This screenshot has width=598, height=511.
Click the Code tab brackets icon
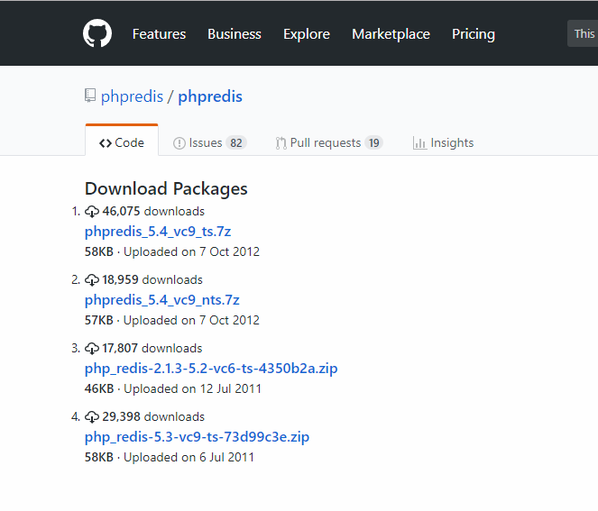[106, 142]
